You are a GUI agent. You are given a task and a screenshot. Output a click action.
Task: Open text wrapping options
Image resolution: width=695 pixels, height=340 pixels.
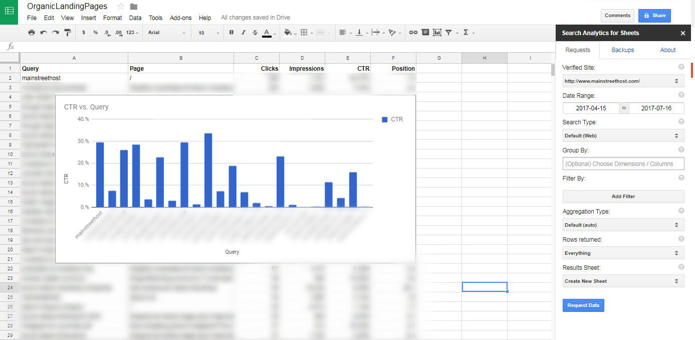[376, 33]
